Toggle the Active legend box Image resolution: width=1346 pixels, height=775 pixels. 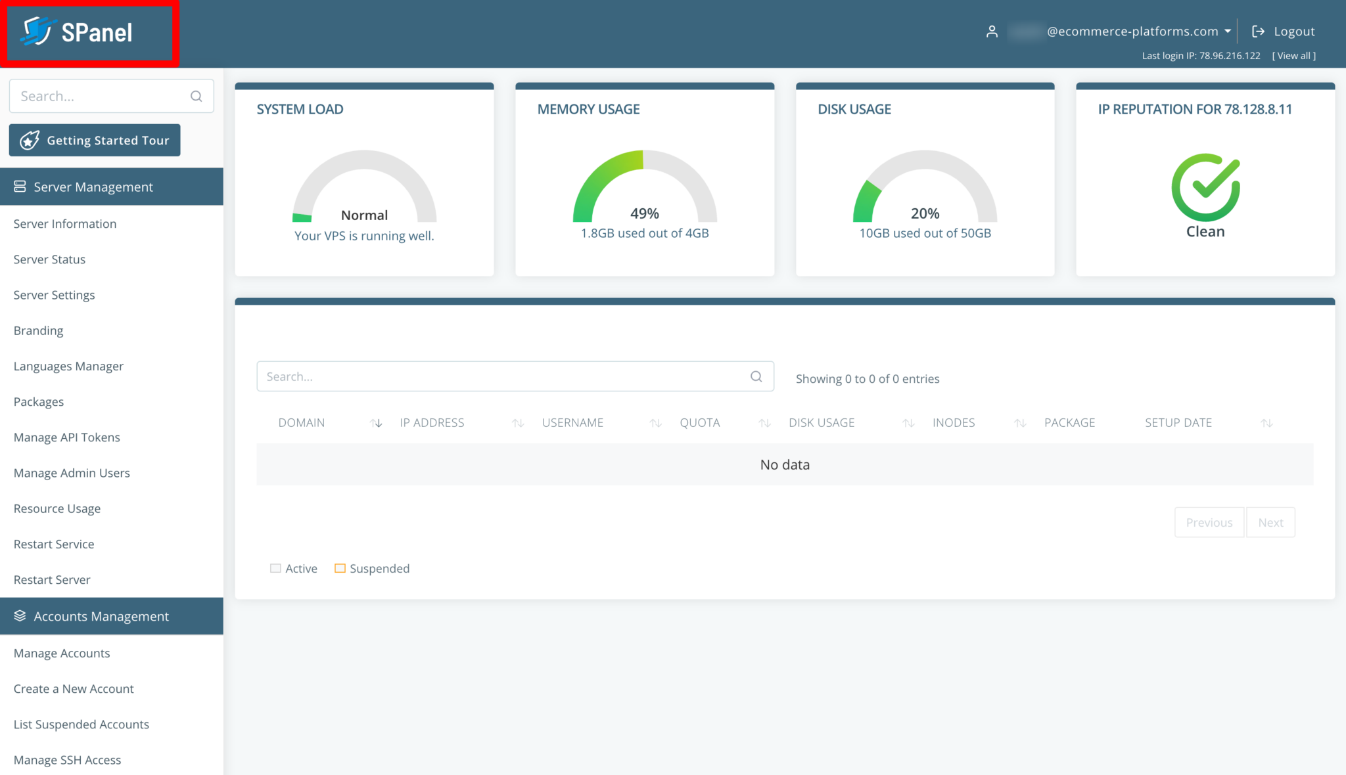(x=275, y=568)
